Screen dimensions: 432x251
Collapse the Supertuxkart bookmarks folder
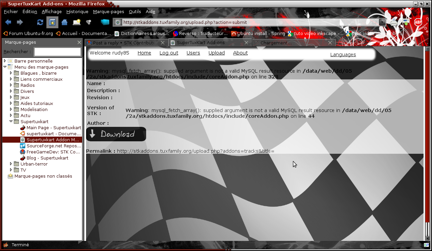point(11,121)
